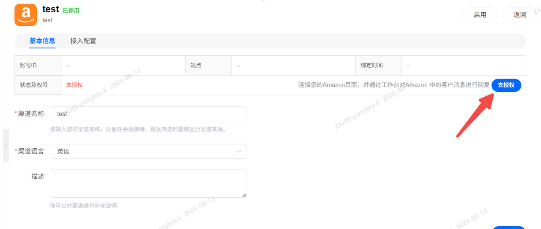Select the 账号ID table header cell
Screen dimensions: 541x229
(x=38, y=65)
